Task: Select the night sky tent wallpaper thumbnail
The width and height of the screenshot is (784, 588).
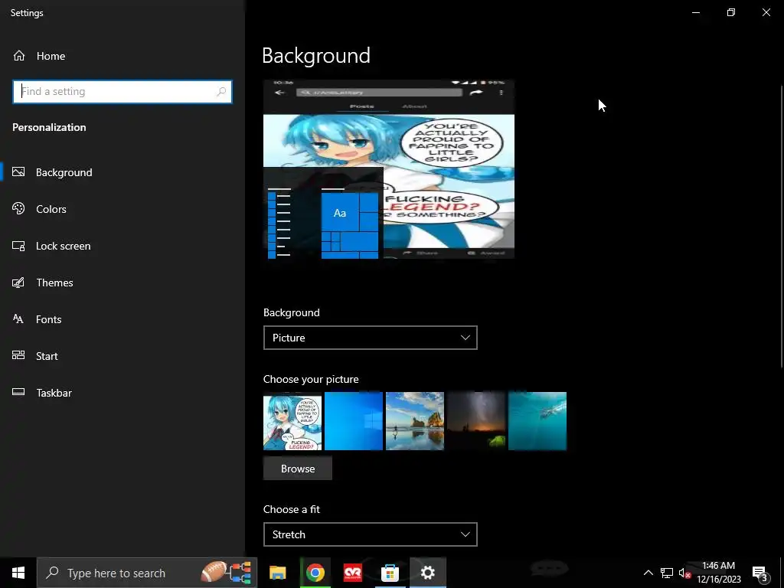Action: [x=476, y=421]
